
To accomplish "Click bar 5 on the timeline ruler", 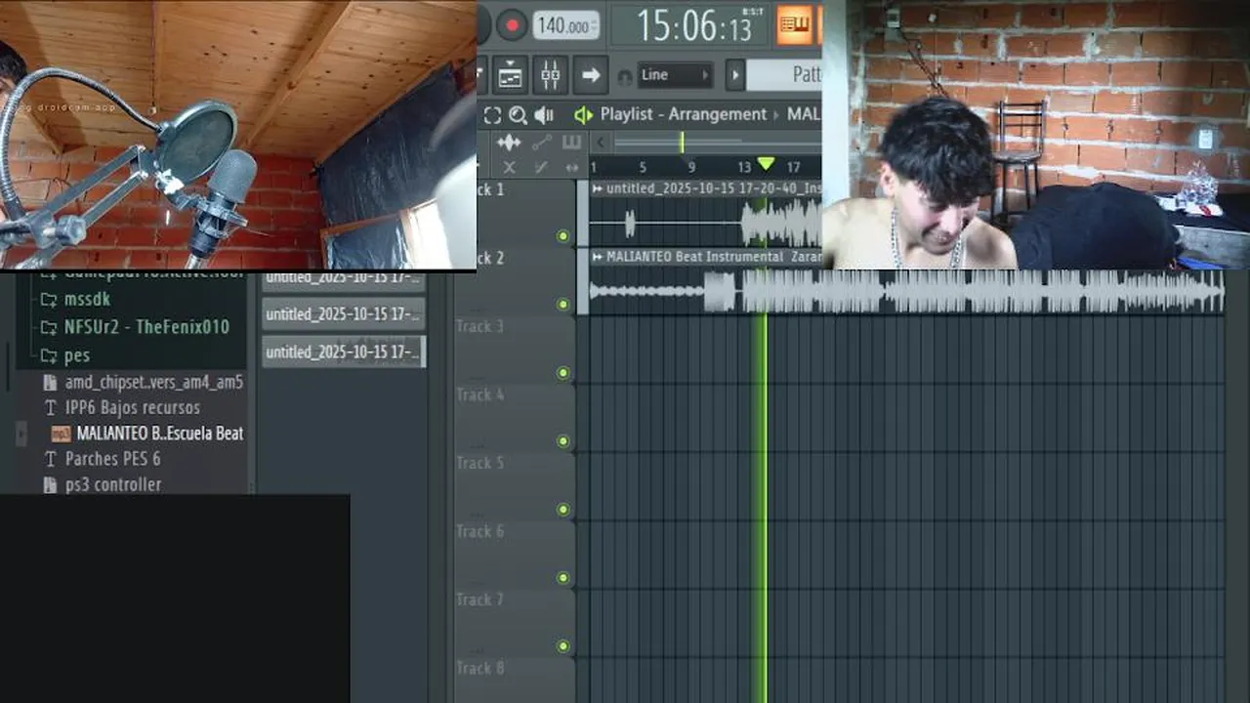I will pos(643,168).
